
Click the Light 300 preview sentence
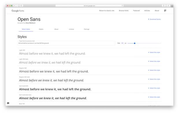coord(52,53)
